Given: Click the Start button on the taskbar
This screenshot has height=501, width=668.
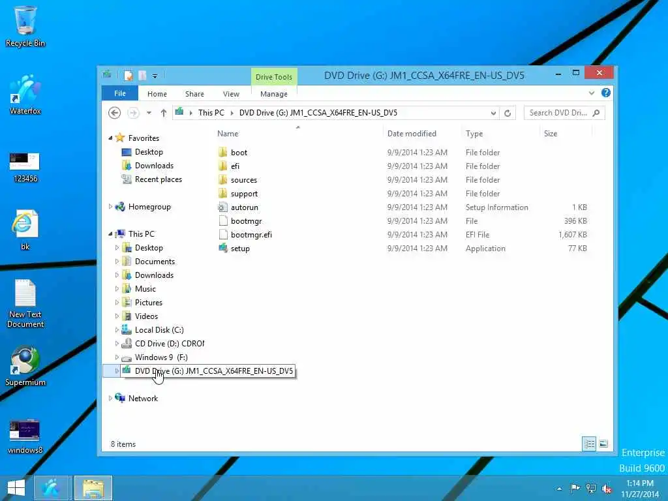Looking at the screenshot, I should pos(16,488).
